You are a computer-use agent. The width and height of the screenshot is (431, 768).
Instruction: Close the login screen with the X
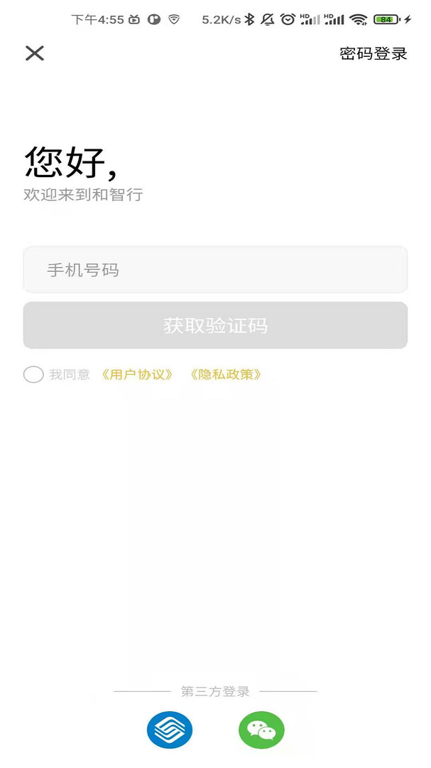tap(35, 53)
